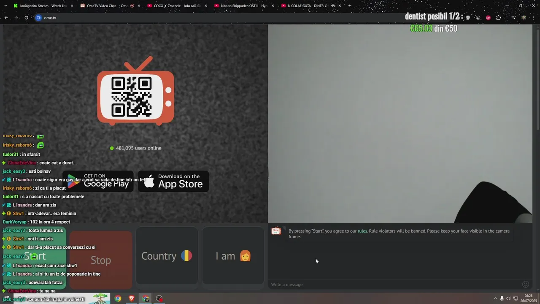Image resolution: width=540 pixels, height=304 pixels.
Task: Open the Chrome icon beside Brave on the taskbar
Action: (x=146, y=299)
